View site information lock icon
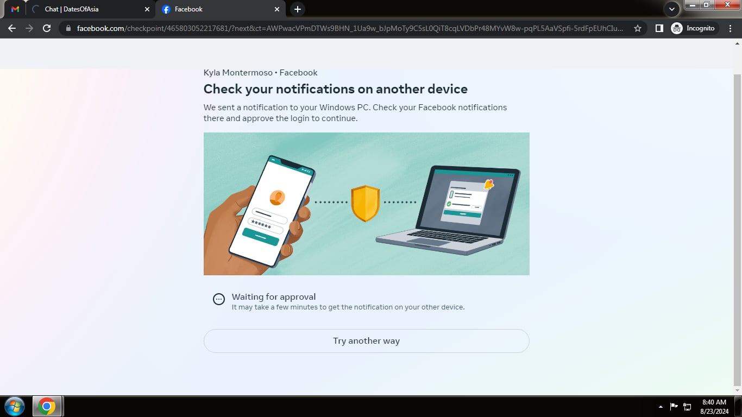Screen dimensions: 742x417 [x=68, y=28]
